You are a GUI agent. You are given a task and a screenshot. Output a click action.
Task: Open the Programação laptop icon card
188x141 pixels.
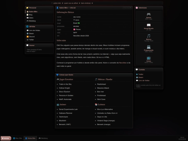(149, 49)
